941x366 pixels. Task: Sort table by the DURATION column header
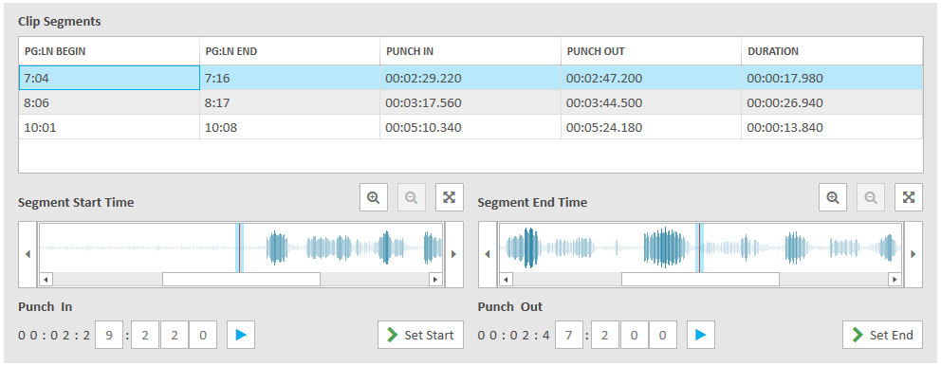coord(832,51)
